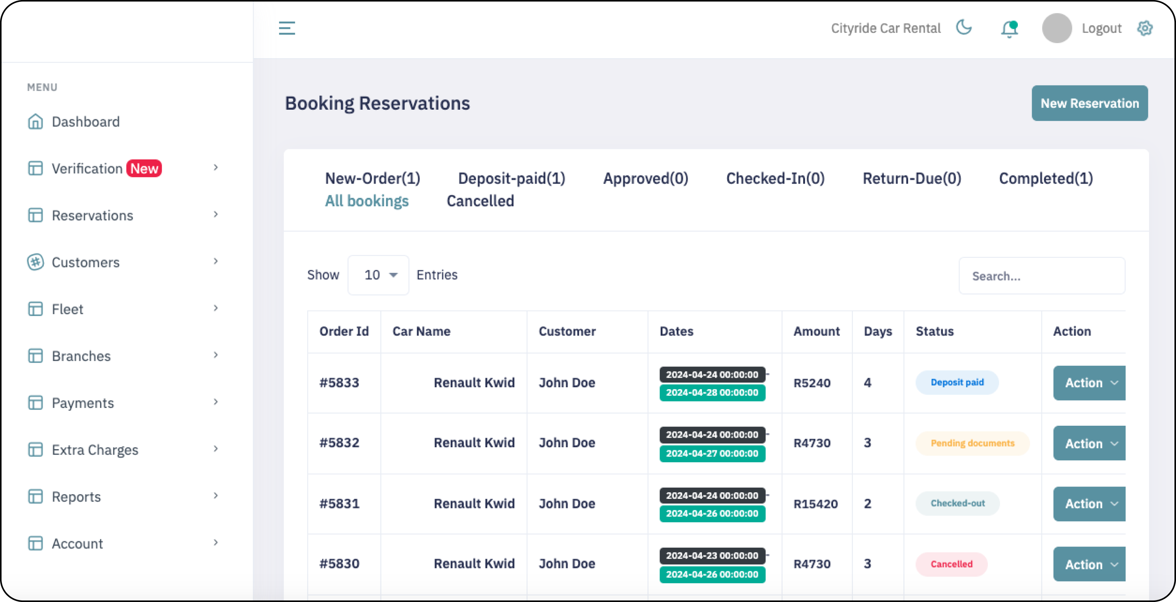Click the Logout link

(x=1101, y=28)
